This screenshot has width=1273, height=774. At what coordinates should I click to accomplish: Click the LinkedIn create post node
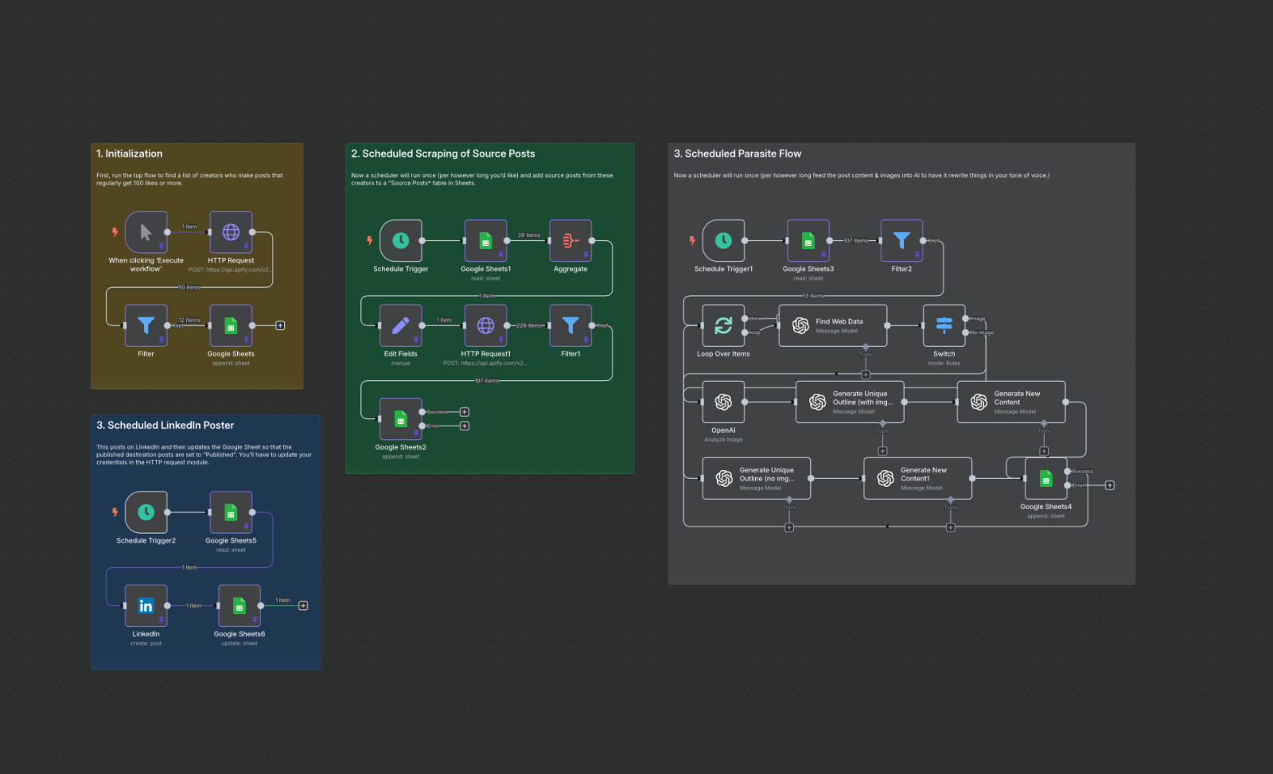click(146, 605)
